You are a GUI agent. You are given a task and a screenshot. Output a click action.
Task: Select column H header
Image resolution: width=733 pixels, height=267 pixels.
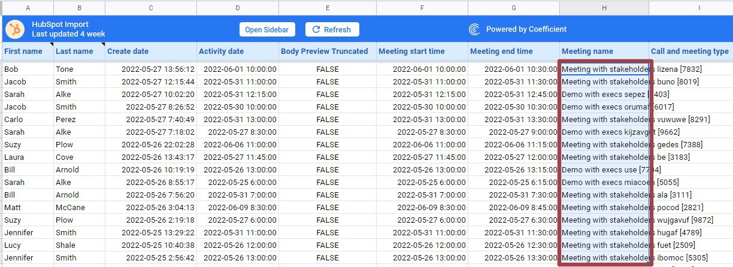tap(604, 8)
